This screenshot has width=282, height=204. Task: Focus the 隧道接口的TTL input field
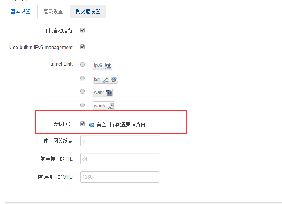point(120,159)
